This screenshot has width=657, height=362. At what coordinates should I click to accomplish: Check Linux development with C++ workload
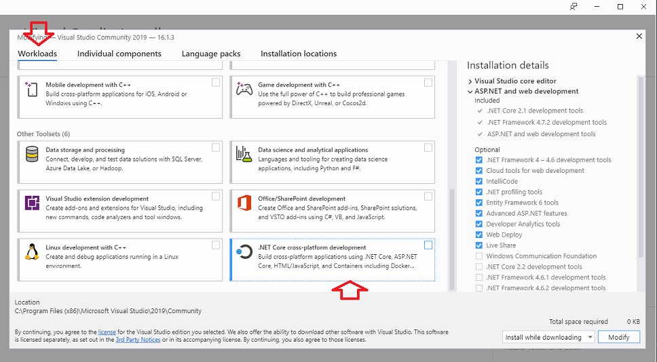[216, 245]
